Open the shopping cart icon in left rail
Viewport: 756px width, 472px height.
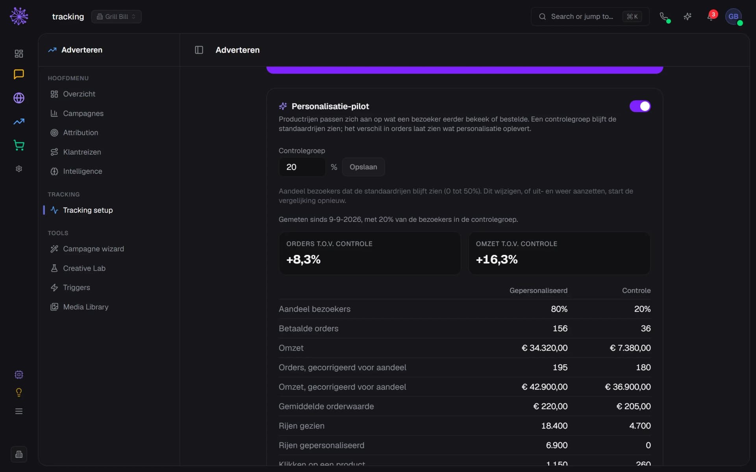[19, 145]
